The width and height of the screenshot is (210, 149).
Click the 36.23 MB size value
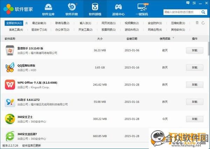[100, 50]
